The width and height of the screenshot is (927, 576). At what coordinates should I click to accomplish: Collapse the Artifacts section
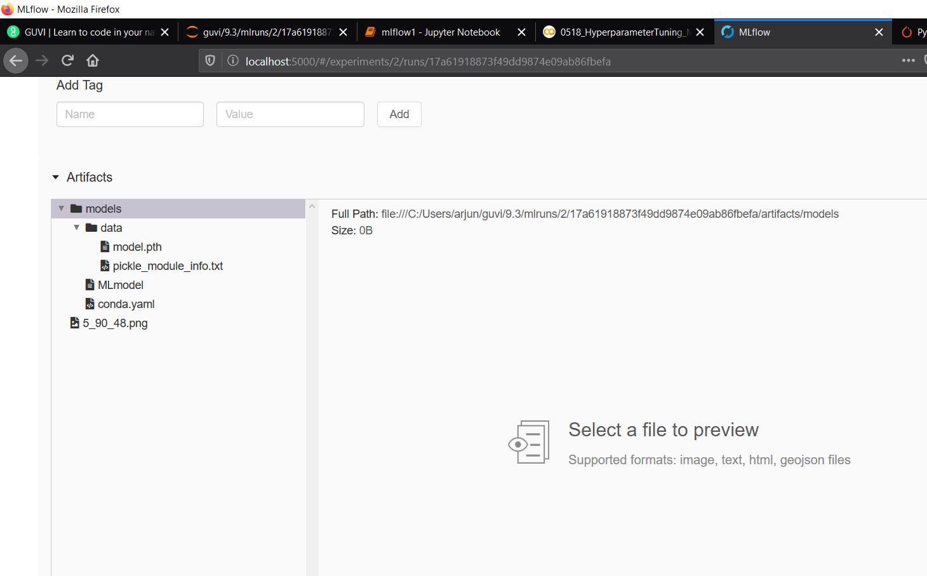[x=56, y=178]
